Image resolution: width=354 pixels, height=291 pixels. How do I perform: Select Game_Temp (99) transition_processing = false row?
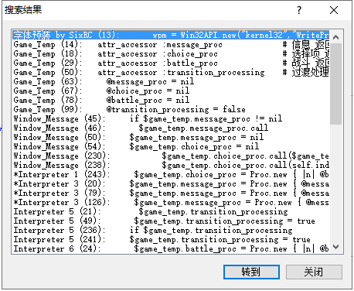coord(171,109)
